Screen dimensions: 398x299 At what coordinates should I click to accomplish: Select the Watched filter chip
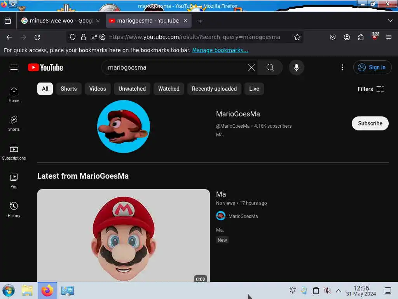coord(169,89)
